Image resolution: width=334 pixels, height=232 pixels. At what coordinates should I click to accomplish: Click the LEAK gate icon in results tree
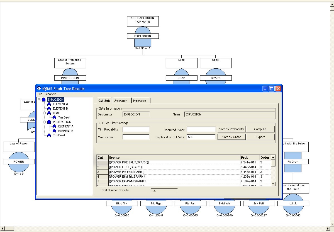point(49,113)
